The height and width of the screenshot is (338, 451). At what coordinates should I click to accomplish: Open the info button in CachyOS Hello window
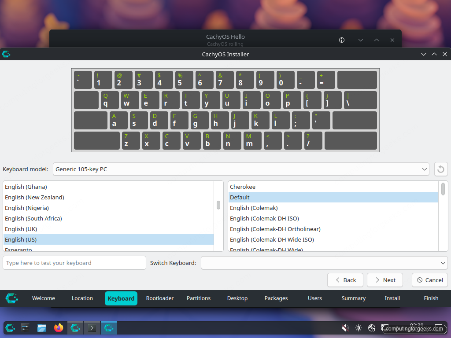(342, 40)
